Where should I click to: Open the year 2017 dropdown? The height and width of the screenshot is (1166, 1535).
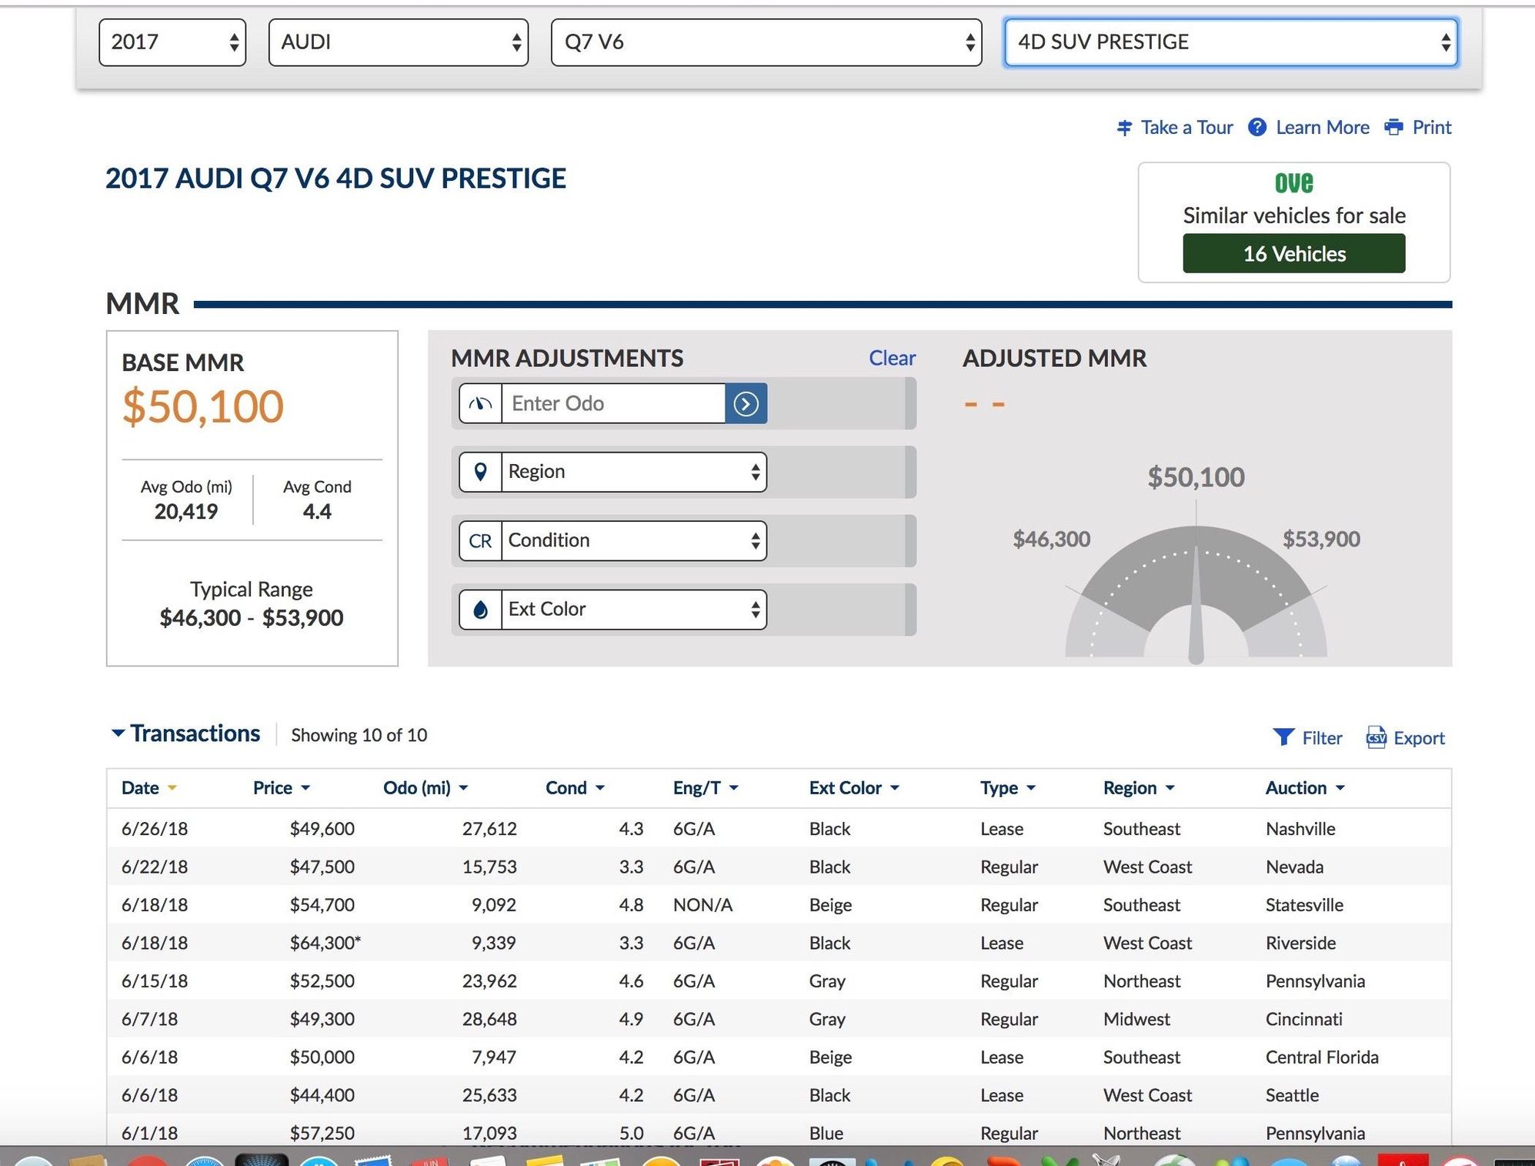click(172, 42)
